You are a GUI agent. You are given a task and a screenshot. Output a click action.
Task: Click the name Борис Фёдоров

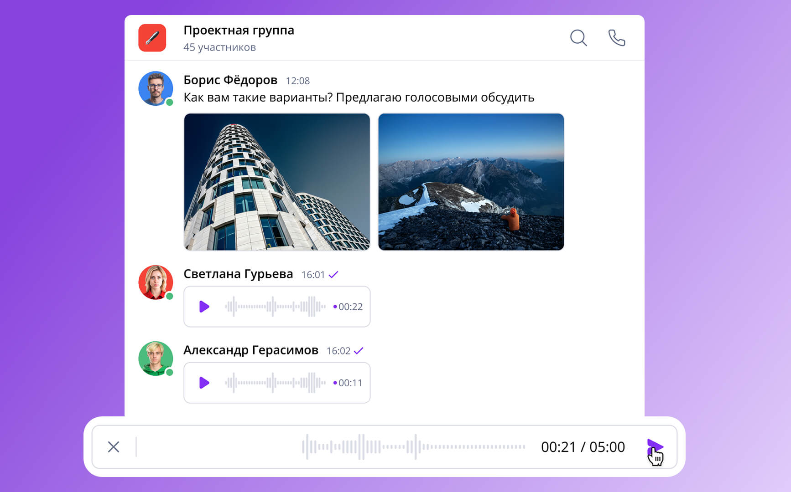(x=230, y=80)
